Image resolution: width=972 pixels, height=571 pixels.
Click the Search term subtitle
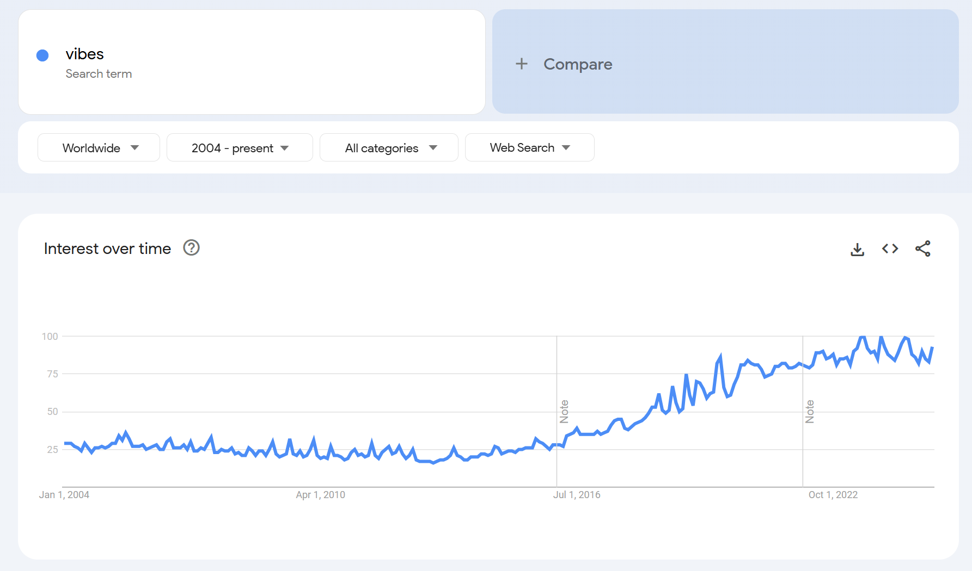click(x=99, y=73)
